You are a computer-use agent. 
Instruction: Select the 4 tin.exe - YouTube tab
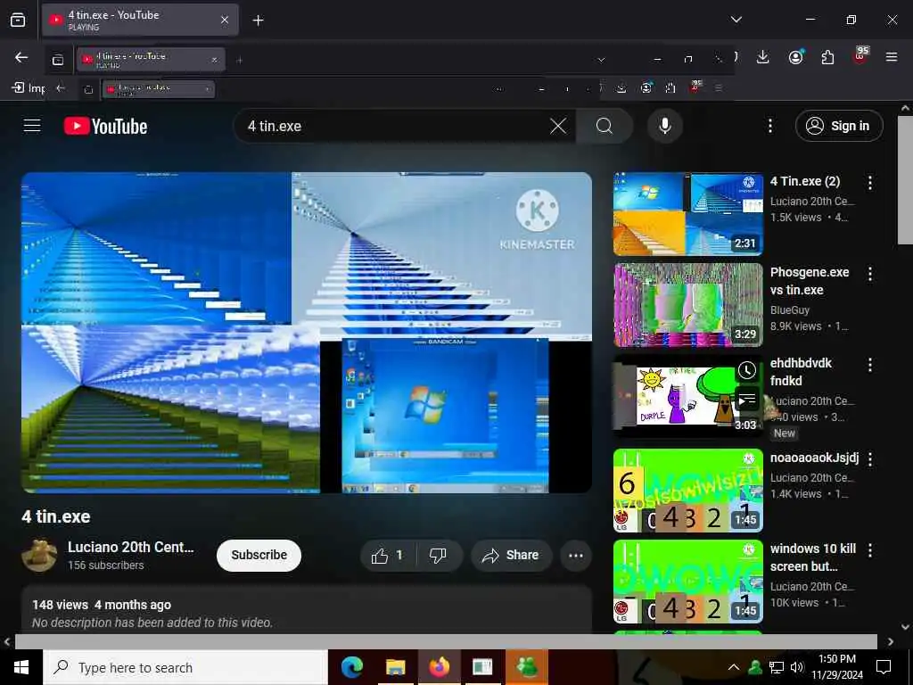[140, 20]
